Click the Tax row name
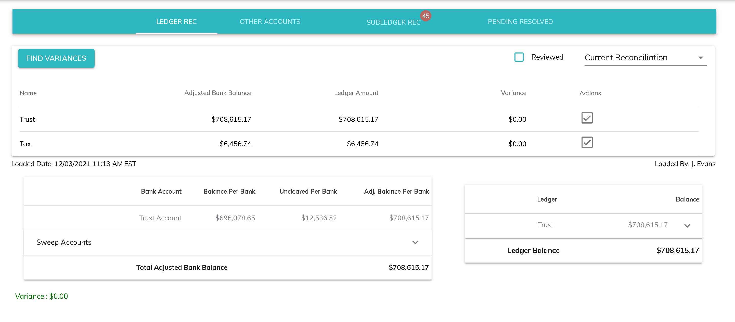The width and height of the screenshot is (735, 322). (x=25, y=144)
